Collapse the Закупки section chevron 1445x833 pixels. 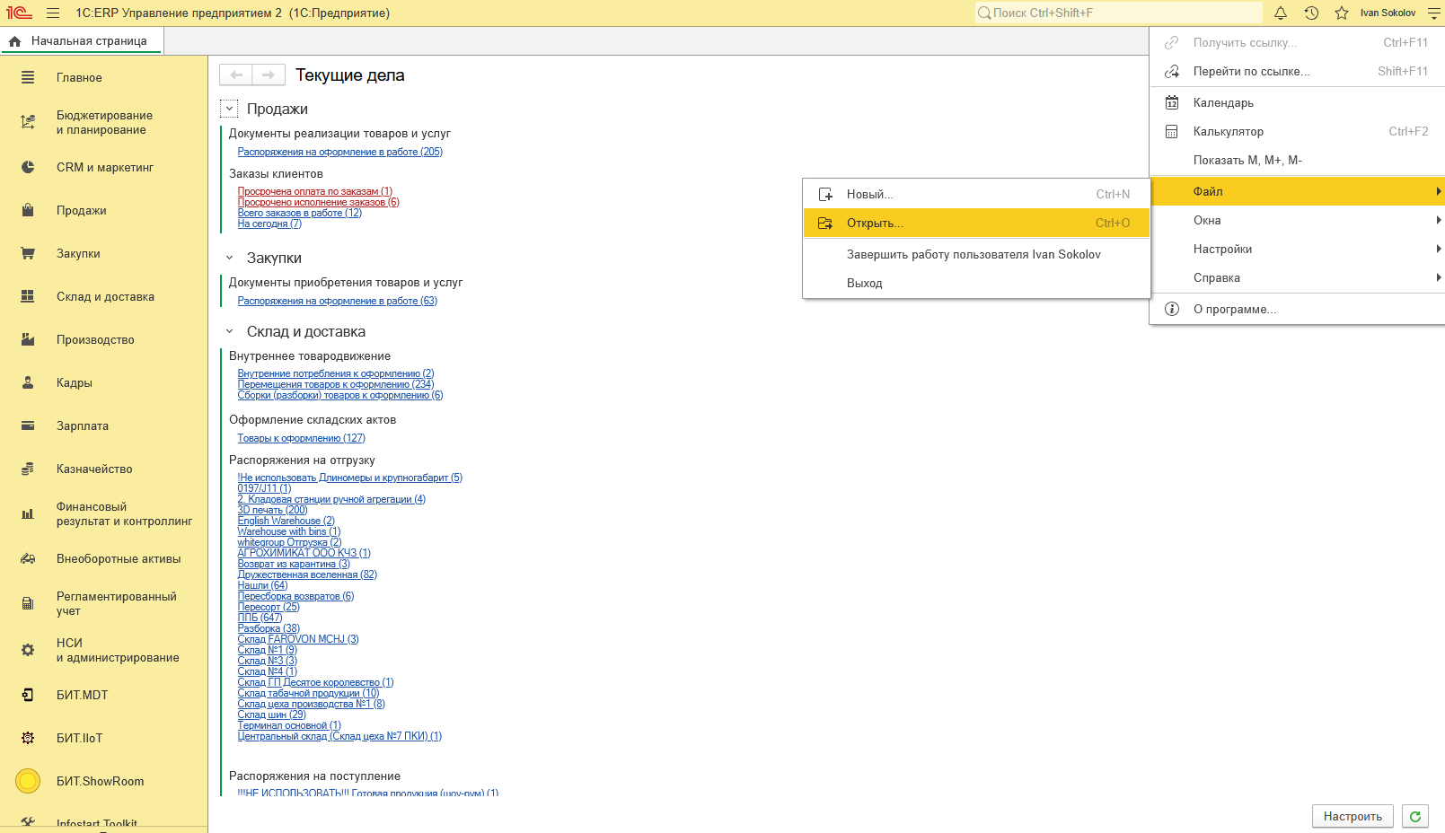coord(230,258)
